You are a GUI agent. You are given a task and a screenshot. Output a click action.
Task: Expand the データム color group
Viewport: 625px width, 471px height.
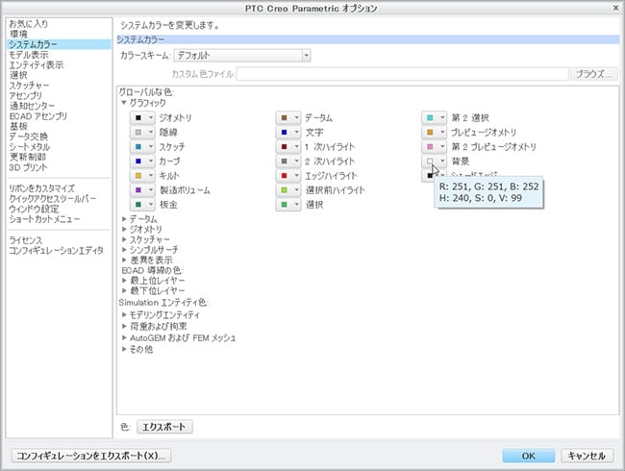123,219
